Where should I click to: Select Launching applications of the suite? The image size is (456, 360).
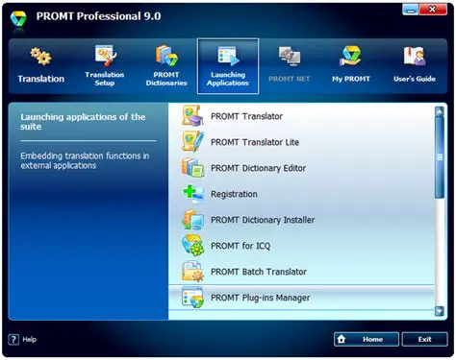click(x=83, y=122)
